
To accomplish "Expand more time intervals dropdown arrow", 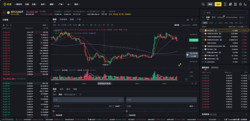I will (x=87, y=25).
